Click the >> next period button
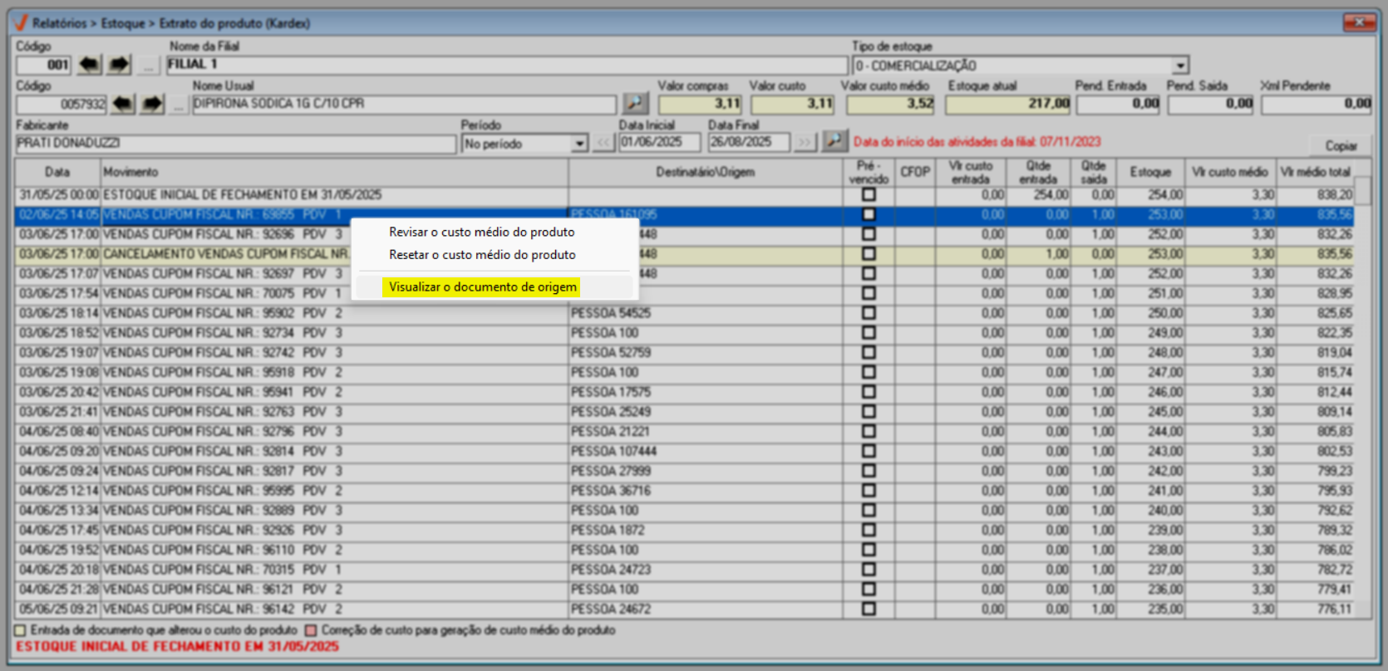 tap(805, 143)
